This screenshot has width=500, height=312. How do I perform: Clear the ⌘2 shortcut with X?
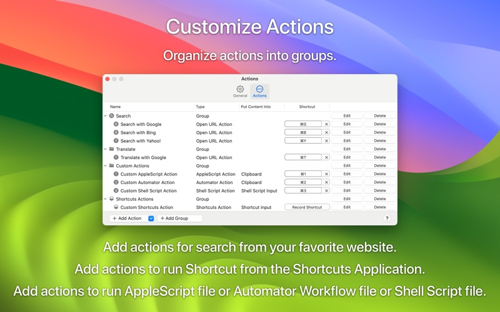click(326, 182)
